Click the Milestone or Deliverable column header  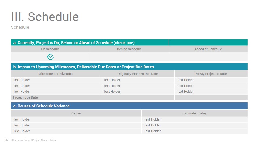pos(56,74)
